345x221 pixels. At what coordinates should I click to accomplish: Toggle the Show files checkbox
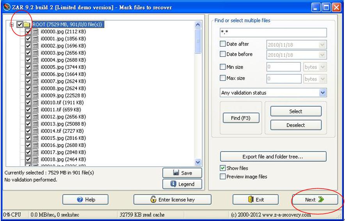(223, 168)
